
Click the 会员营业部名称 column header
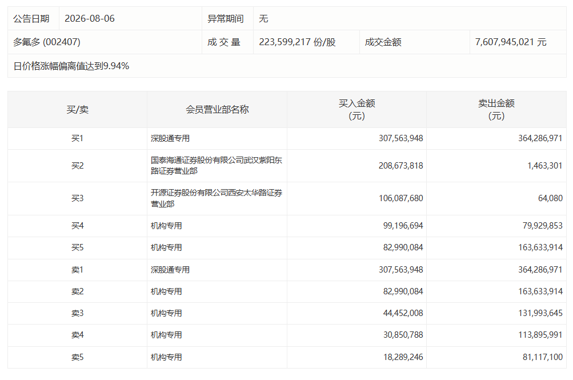coord(217,110)
